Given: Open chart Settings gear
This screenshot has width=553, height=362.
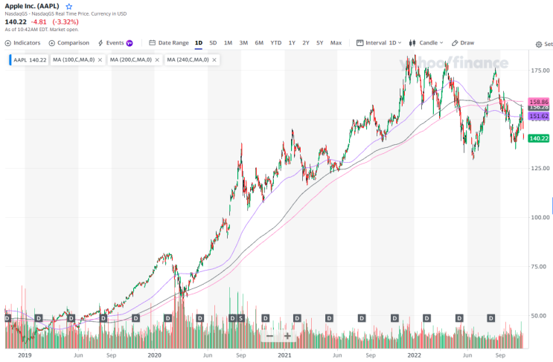Looking at the screenshot, I should [x=539, y=45].
